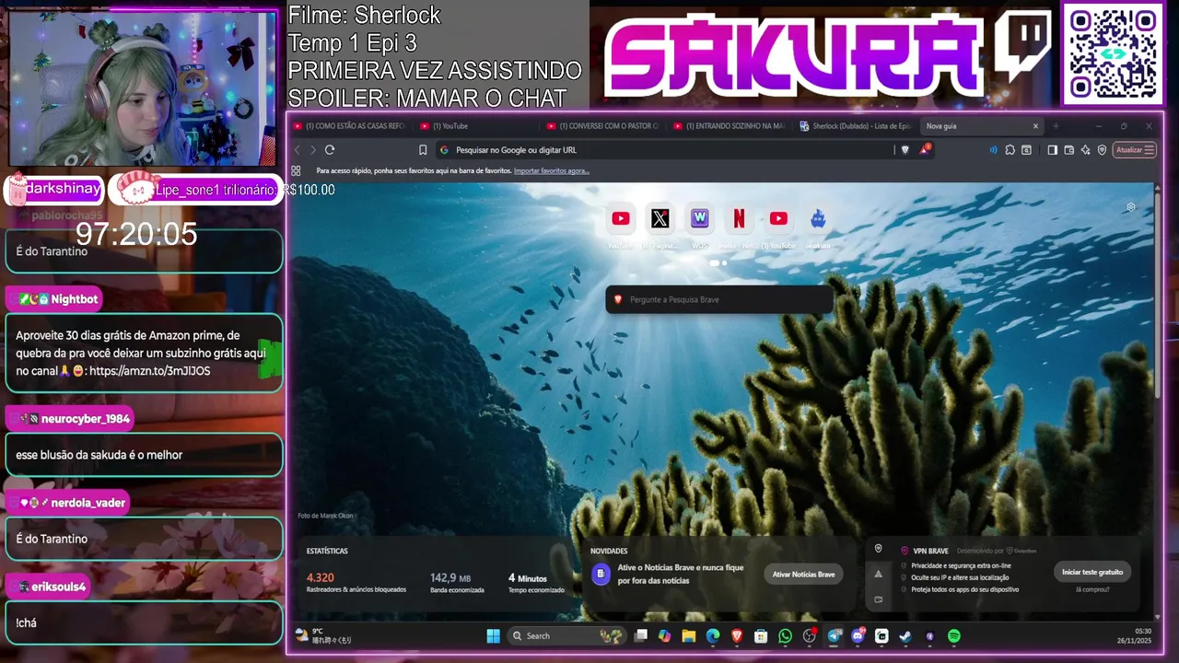Click username nerdola_vader in chat
The height and width of the screenshot is (663, 1179).
click(88, 503)
